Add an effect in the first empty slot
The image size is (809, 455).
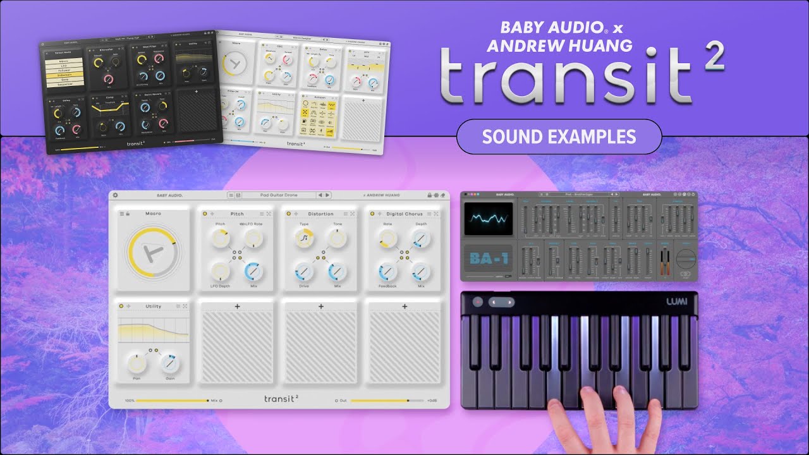coord(237,306)
